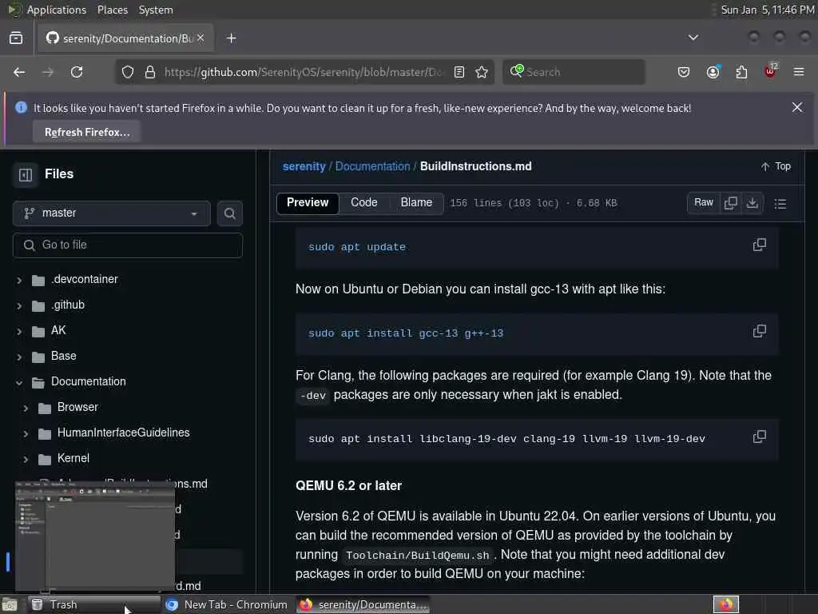Jump to Top of the file
The width and height of the screenshot is (818, 614).
[776, 166]
